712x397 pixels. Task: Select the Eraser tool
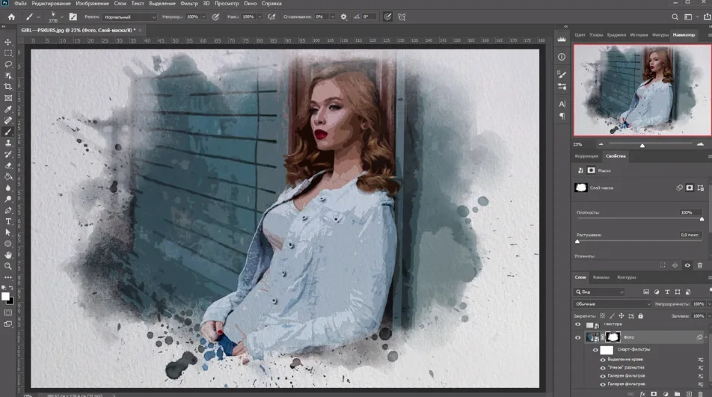[x=8, y=165]
